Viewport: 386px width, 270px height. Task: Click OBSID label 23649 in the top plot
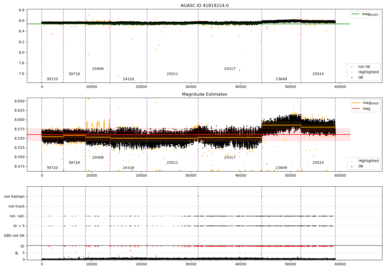click(281, 79)
